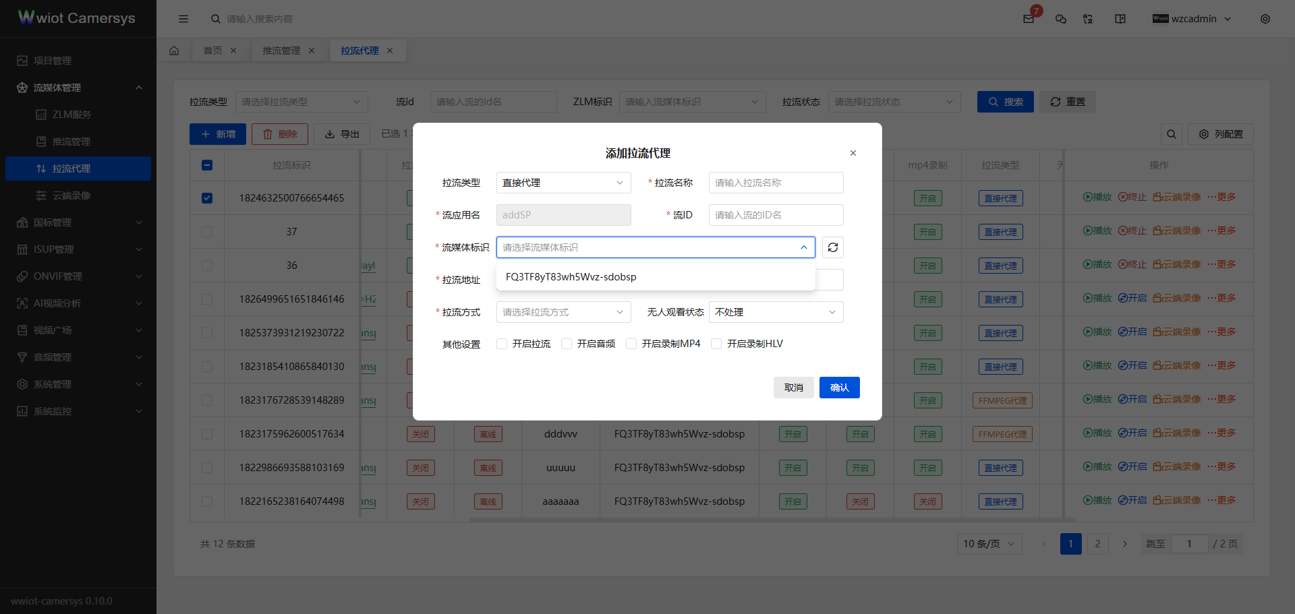Viewport: 1295px width, 614px height.
Task: Open the 拉流类型 dropdown showing 直接代理
Action: pos(563,182)
